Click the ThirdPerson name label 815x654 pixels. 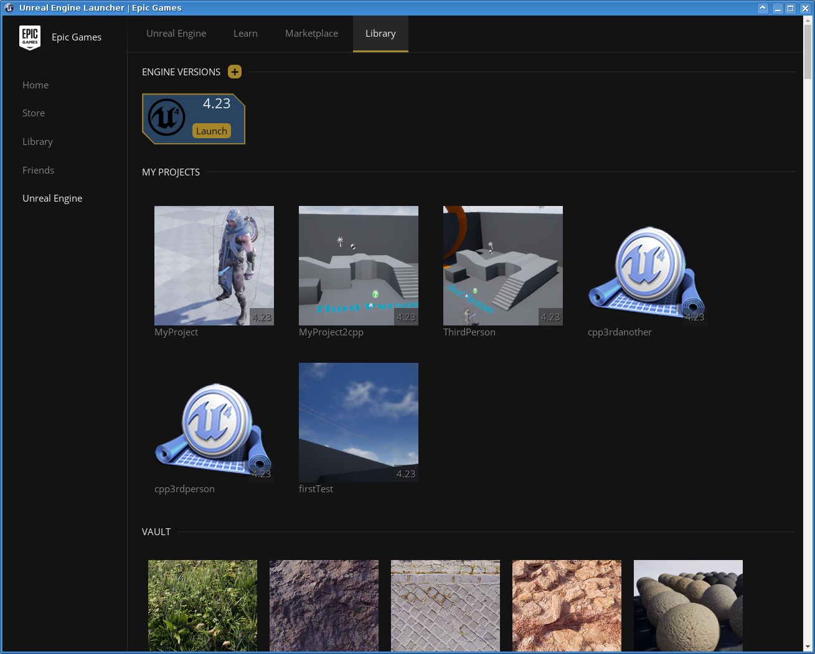[x=469, y=332]
